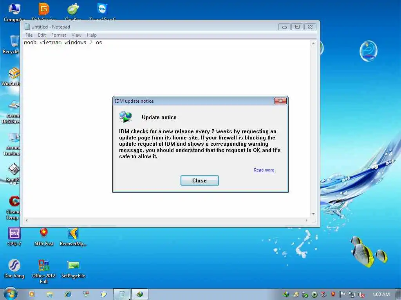Select the OneKey desktop icon
The width and height of the screenshot is (401, 300).
(73, 11)
